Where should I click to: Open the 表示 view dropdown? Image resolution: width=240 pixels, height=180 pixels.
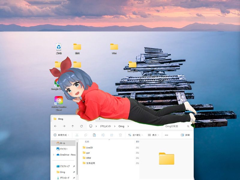coord(154,135)
